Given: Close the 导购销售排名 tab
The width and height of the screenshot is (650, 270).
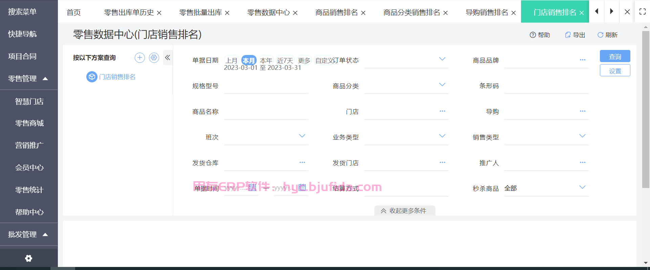Looking at the screenshot, I should [514, 13].
